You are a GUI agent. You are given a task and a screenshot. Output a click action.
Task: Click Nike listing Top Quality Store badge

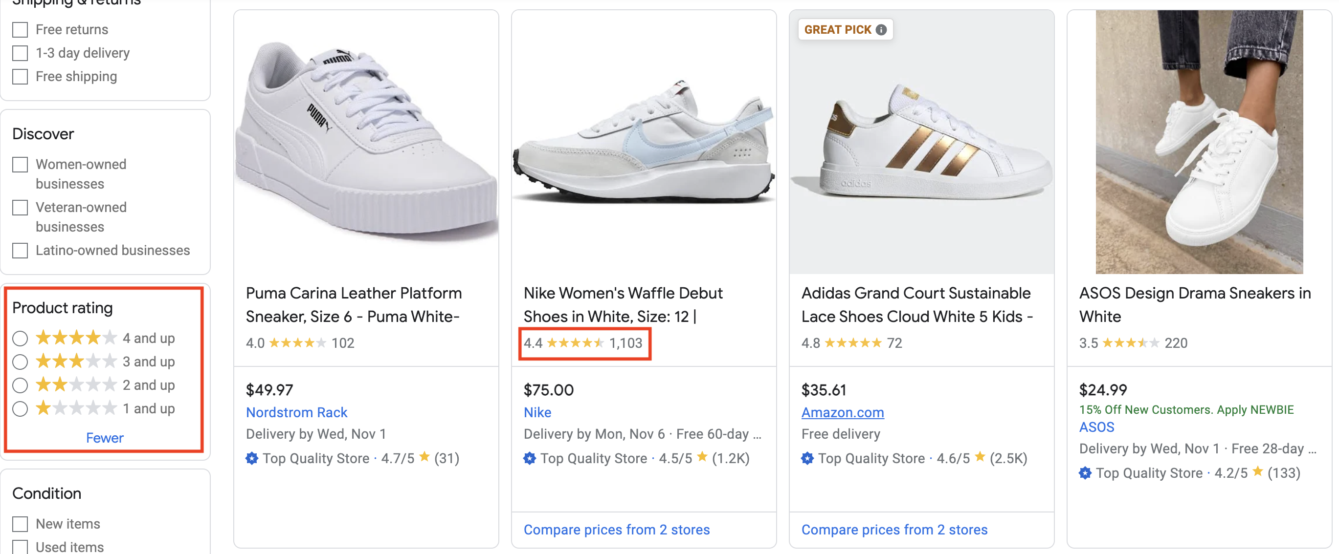530,458
